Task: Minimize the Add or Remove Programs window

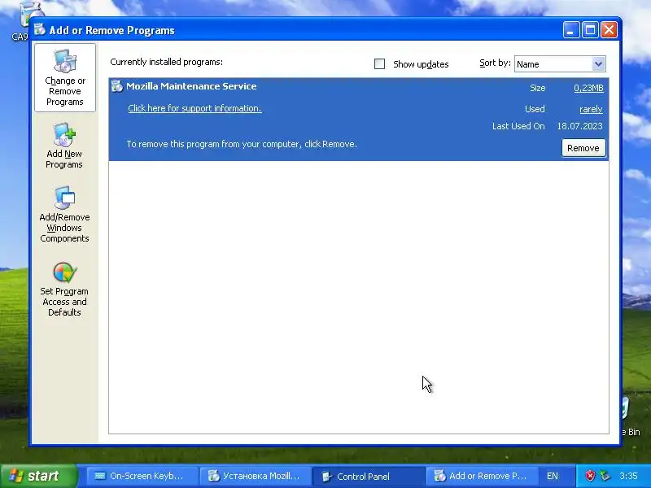Action: [571, 30]
